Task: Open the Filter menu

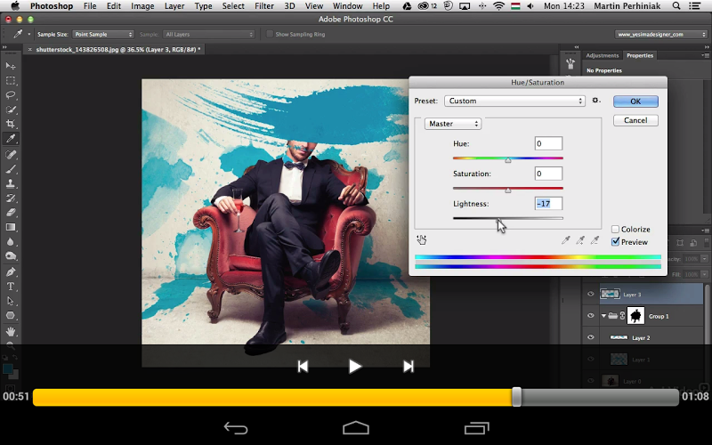Action: [264, 6]
